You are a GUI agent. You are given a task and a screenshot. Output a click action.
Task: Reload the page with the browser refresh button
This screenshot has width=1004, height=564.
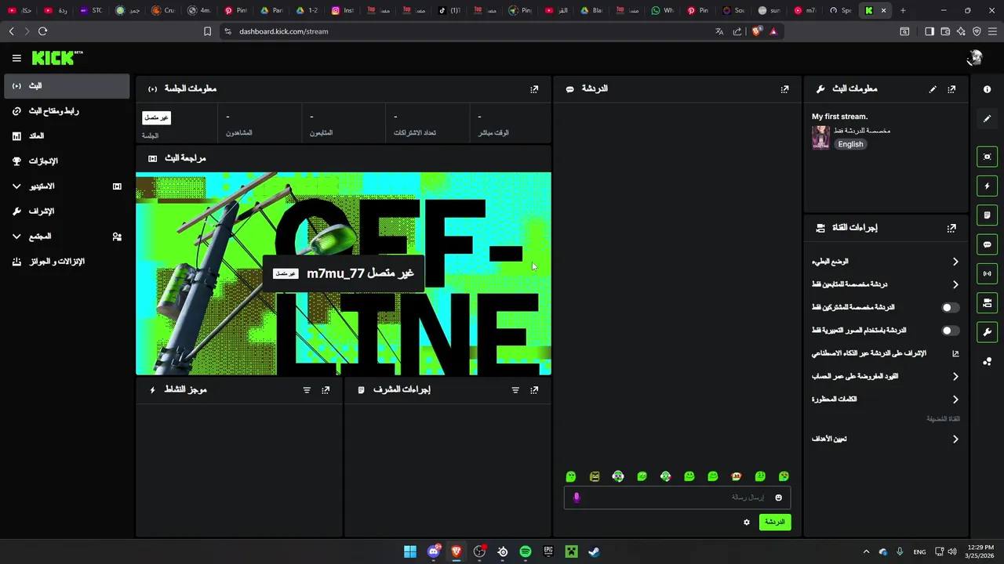[42, 31]
